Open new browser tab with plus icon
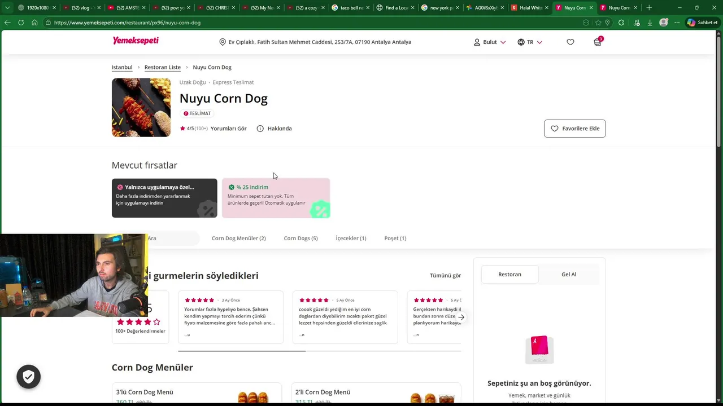Image resolution: width=723 pixels, height=406 pixels. coord(649,8)
